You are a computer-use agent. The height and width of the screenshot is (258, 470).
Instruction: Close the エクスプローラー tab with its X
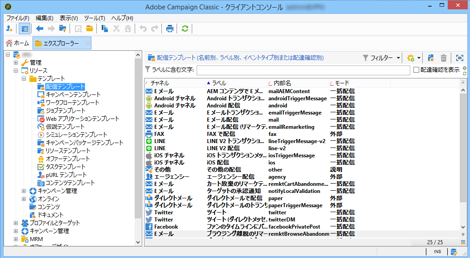(x=87, y=43)
